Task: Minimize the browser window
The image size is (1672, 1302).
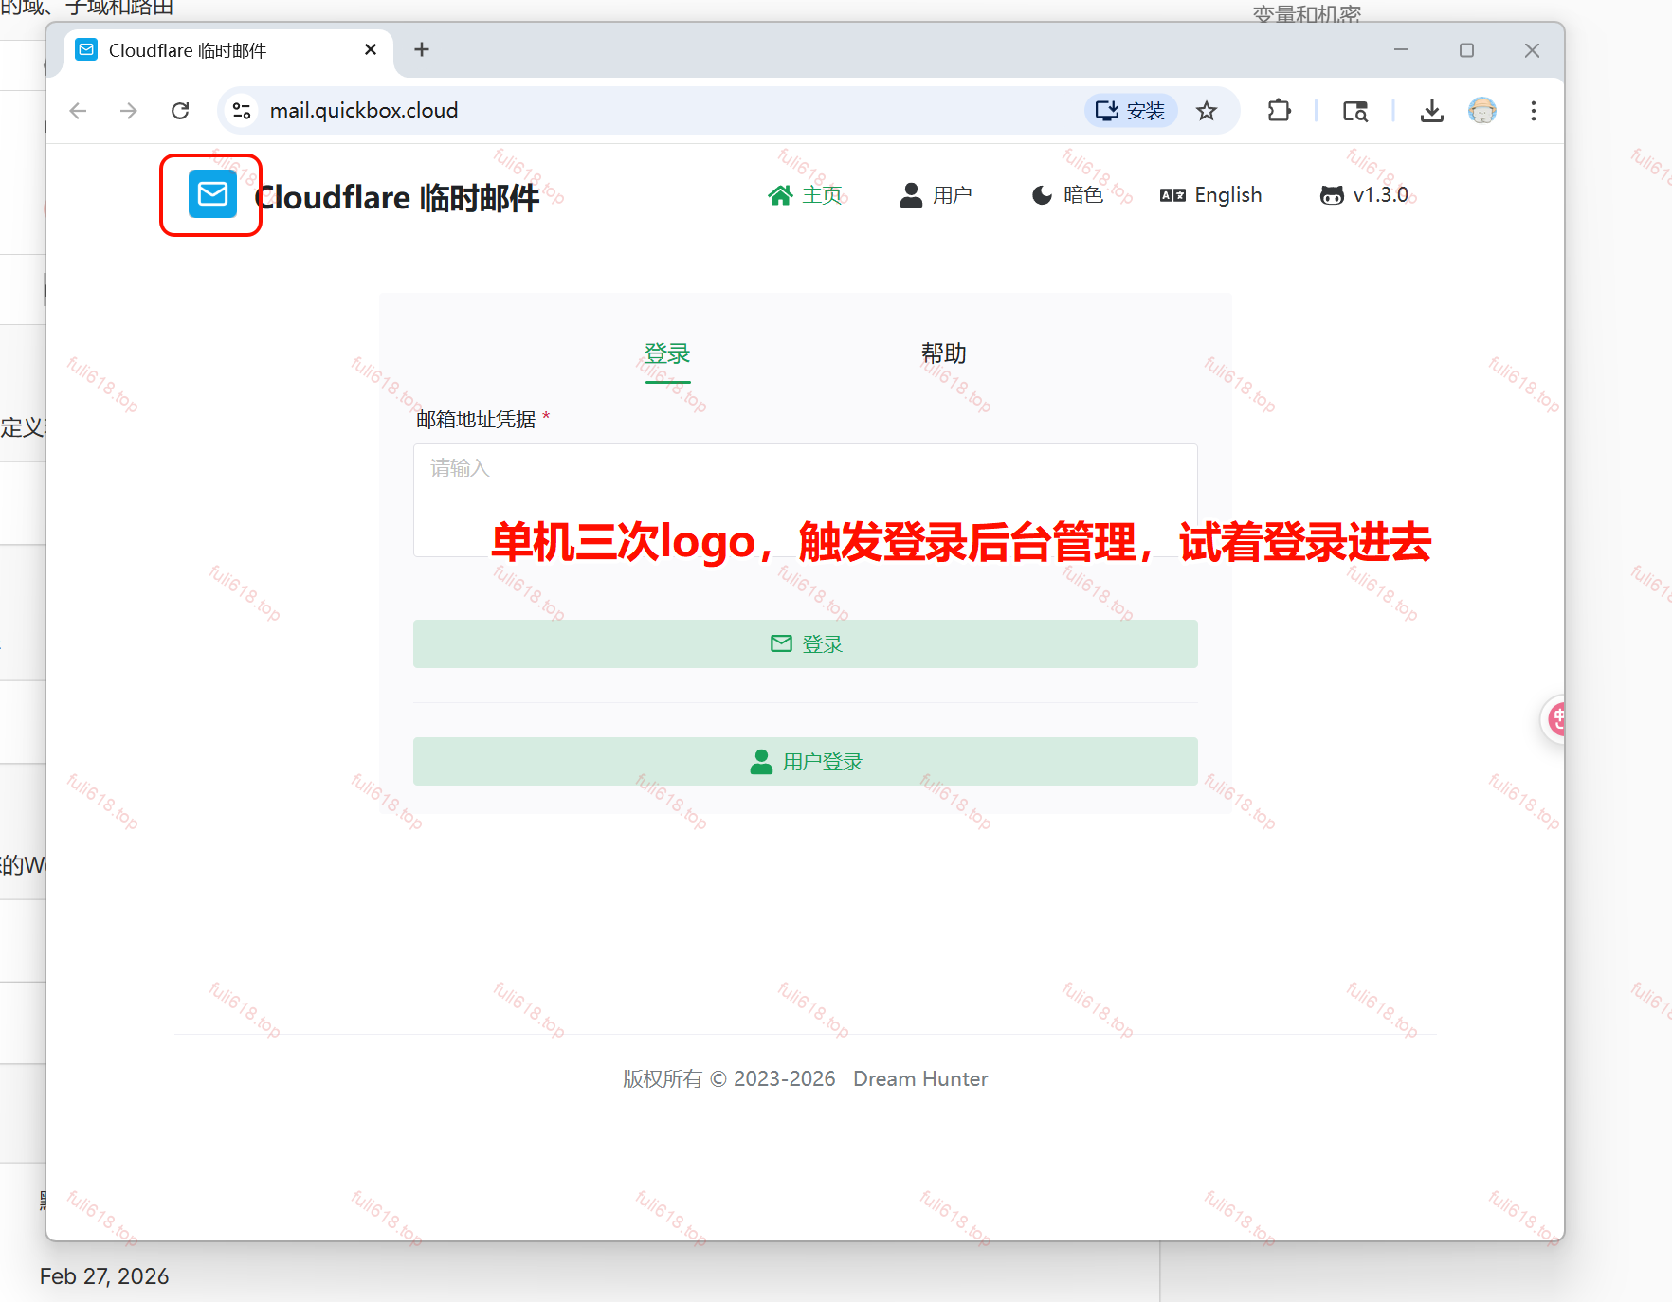Action: [1401, 49]
